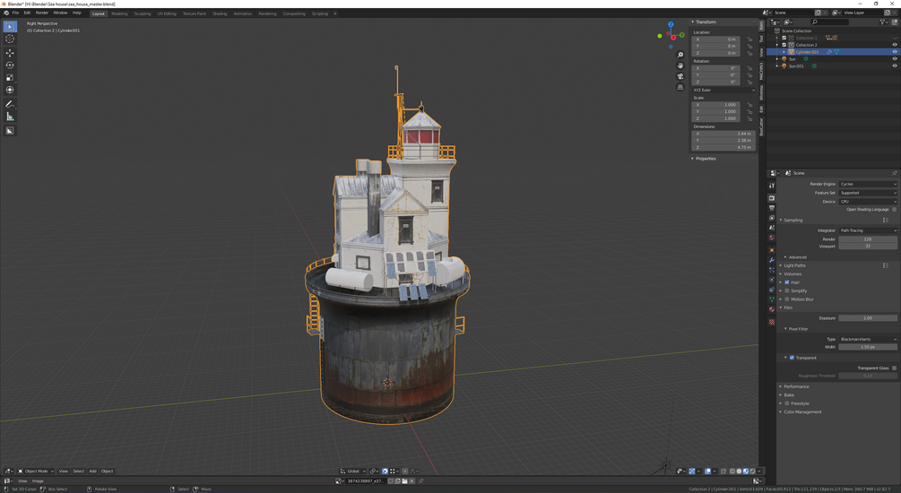This screenshot has height=493, width=901.
Task: Open the Texture properties tab icon
Action: coord(772,323)
